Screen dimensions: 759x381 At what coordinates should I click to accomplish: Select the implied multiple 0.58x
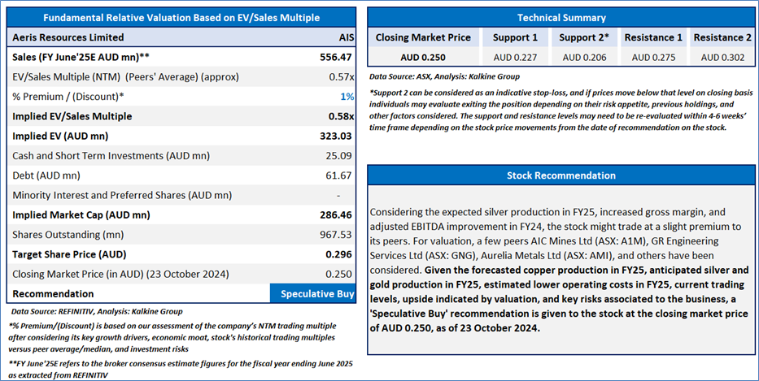coord(341,116)
